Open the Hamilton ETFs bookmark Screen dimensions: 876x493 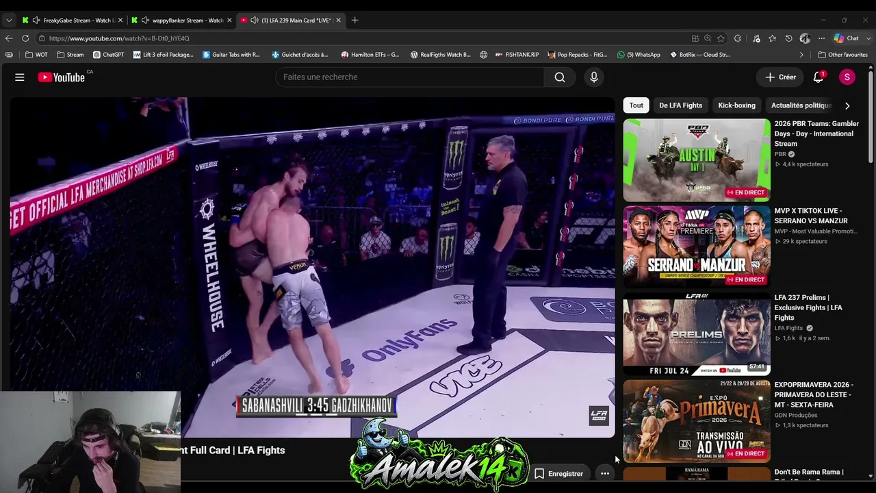pyautogui.click(x=370, y=55)
